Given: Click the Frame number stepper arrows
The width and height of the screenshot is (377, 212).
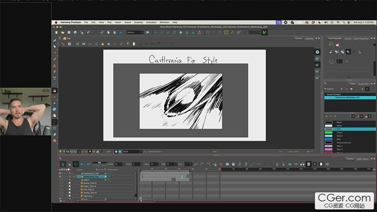Looking at the screenshot, I should 123,164.
